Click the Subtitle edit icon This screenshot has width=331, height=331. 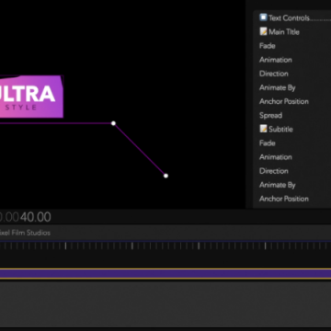pyautogui.click(x=263, y=129)
